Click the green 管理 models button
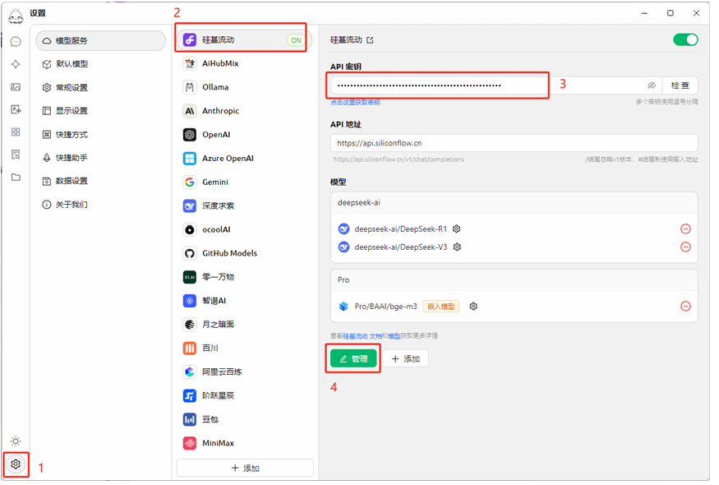Screen dimensions: 719x485 [x=353, y=358]
